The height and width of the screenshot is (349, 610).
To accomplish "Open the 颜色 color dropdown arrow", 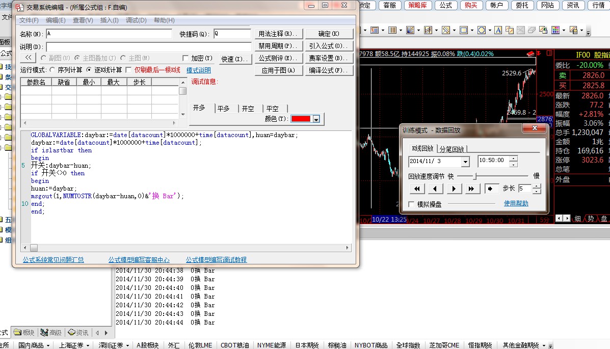I will tap(316, 119).
